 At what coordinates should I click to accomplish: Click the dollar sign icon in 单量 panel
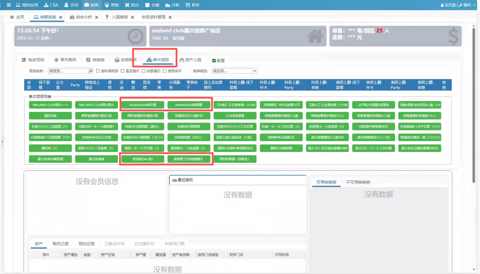tap(453, 36)
